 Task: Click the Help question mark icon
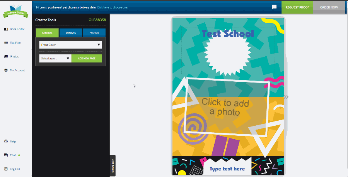coord(6,142)
